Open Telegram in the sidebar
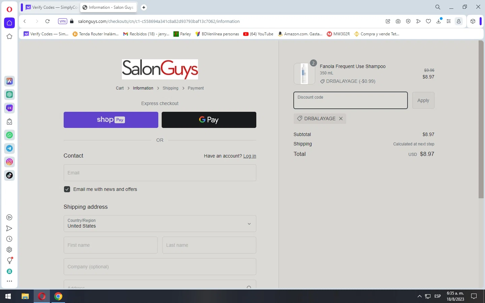This screenshot has height=303, width=485. [9, 148]
